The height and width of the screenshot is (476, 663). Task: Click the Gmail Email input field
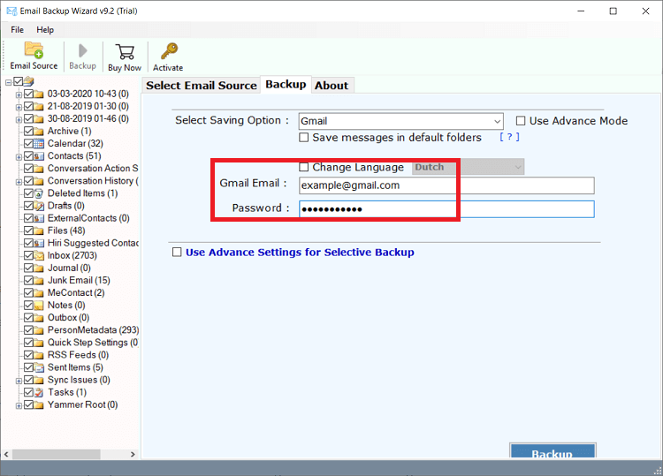click(446, 185)
